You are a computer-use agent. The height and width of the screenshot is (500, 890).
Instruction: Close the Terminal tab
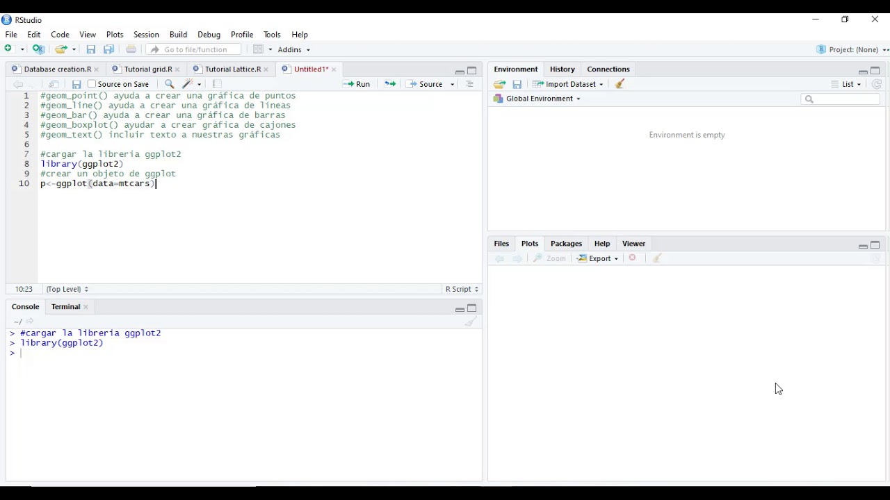pyautogui.click(x=86, y=307)
